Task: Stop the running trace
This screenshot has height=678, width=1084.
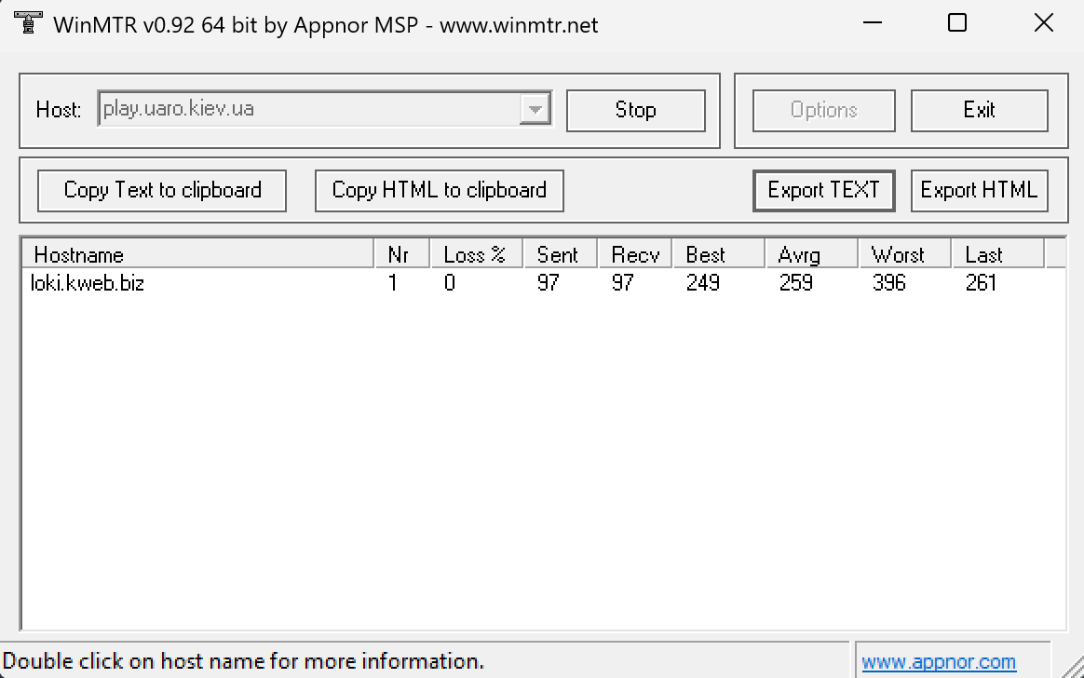Action: (x=635, y=110)
